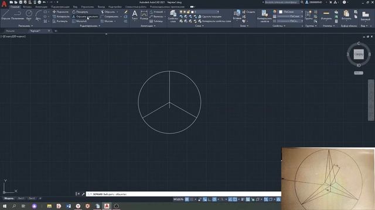Click the help search input field
Viewport: 375px width, 210px height.
click(282, 2)
